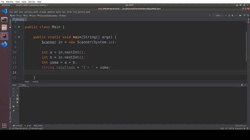
Task: Click the layout icon in Run panel sidebar
Action: click(14, 106)
